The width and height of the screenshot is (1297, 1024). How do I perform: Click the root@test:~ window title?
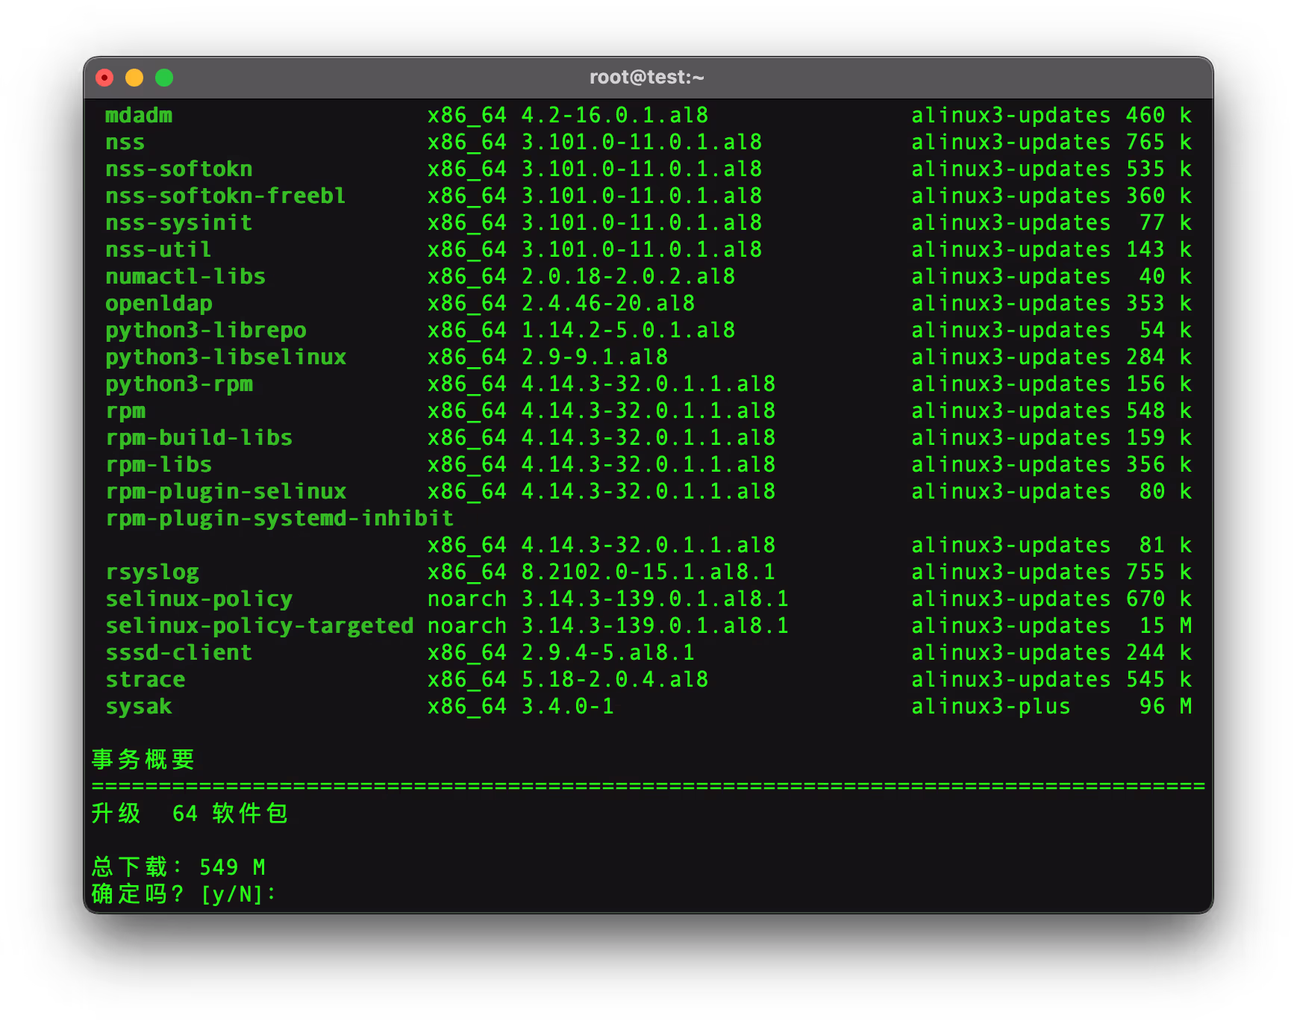pos(647,78)
